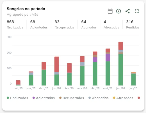
Task: Click the info circle icon
Action: point(118,11)
